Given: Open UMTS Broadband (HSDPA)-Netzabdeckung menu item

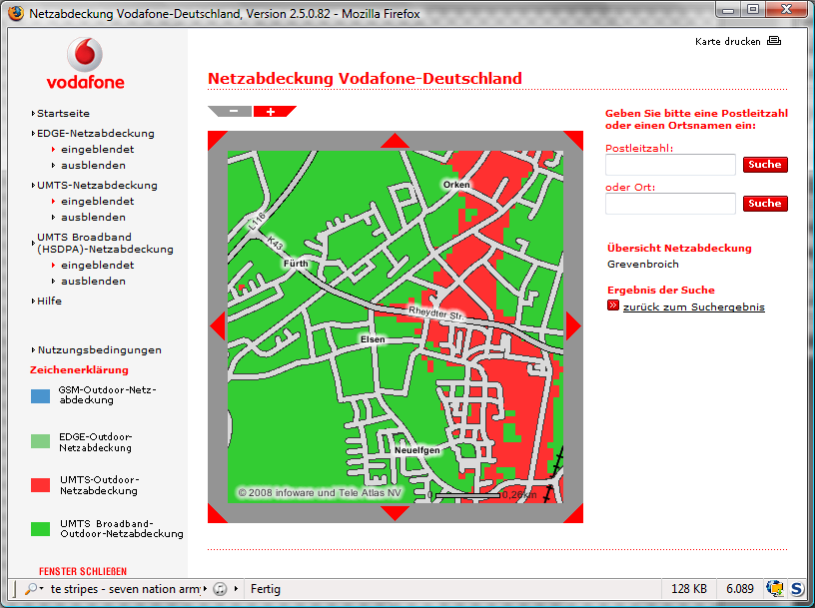Looking at the screenshot, I should 105,244.
